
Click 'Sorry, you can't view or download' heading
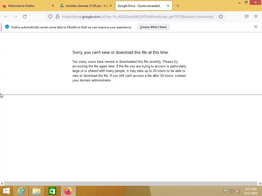tap(121, 53)
